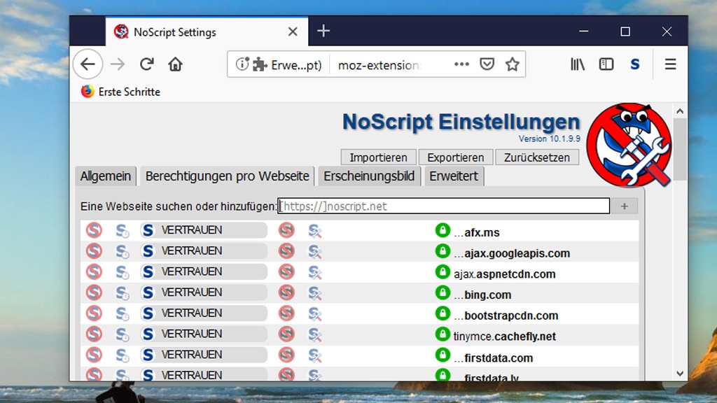This screenshot has width=717, height=403.
Task: Set afx.ms to Untrusted preset icon
Action: [286, 229]
